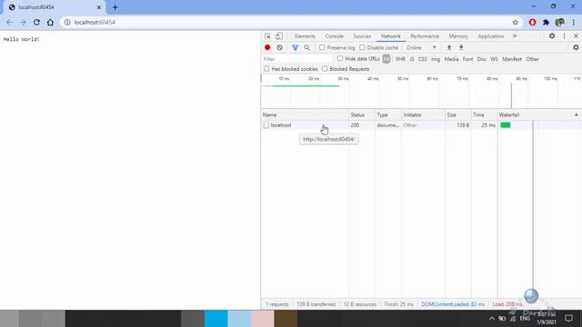This screenshot has height=327, width=582.
Task: Switch to the Memory tab
Action: (x=458, y=36)
